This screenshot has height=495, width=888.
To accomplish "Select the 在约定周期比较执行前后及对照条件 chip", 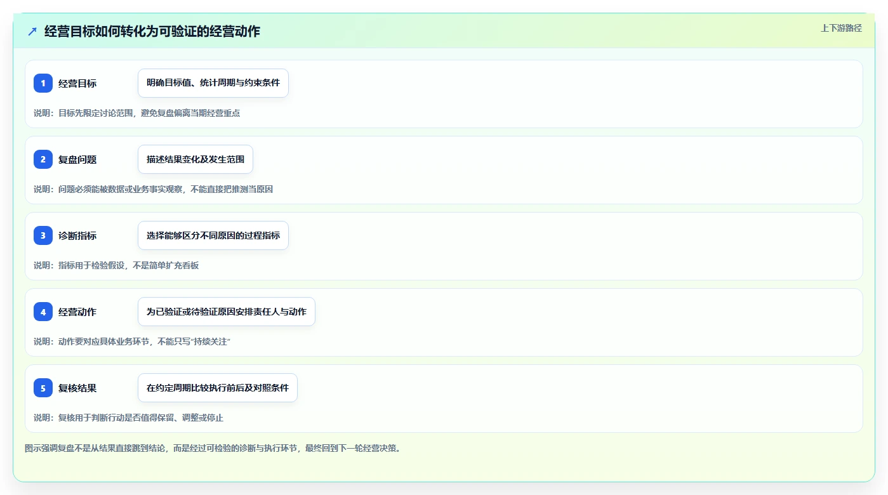I will [x=218, y=388].
